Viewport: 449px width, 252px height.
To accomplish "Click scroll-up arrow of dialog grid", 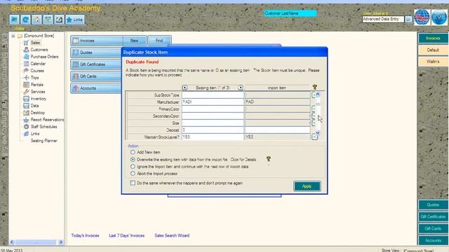I will coord(318,94).
